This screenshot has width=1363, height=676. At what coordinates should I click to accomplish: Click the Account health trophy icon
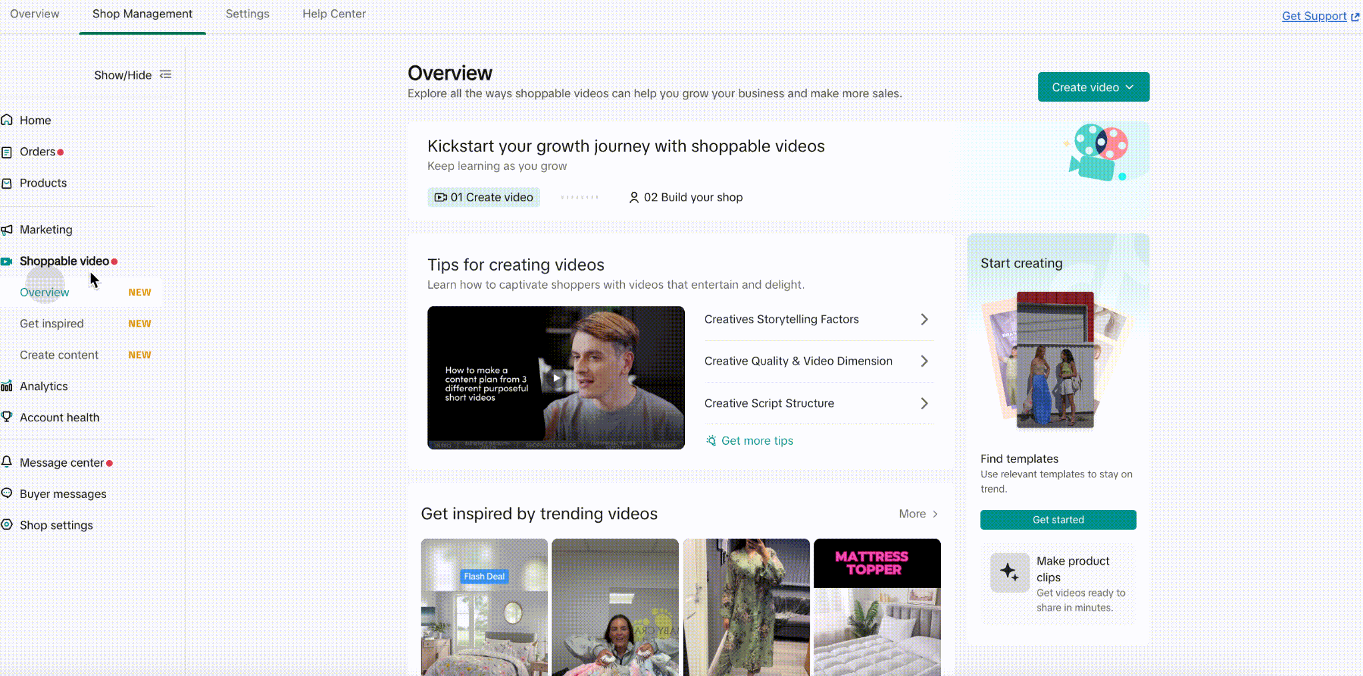tap(7, 417)
